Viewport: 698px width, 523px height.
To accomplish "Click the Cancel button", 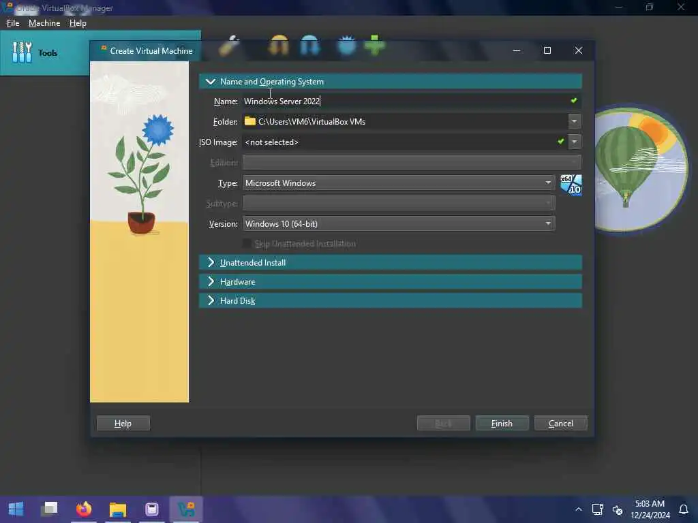I will [560, 424].
